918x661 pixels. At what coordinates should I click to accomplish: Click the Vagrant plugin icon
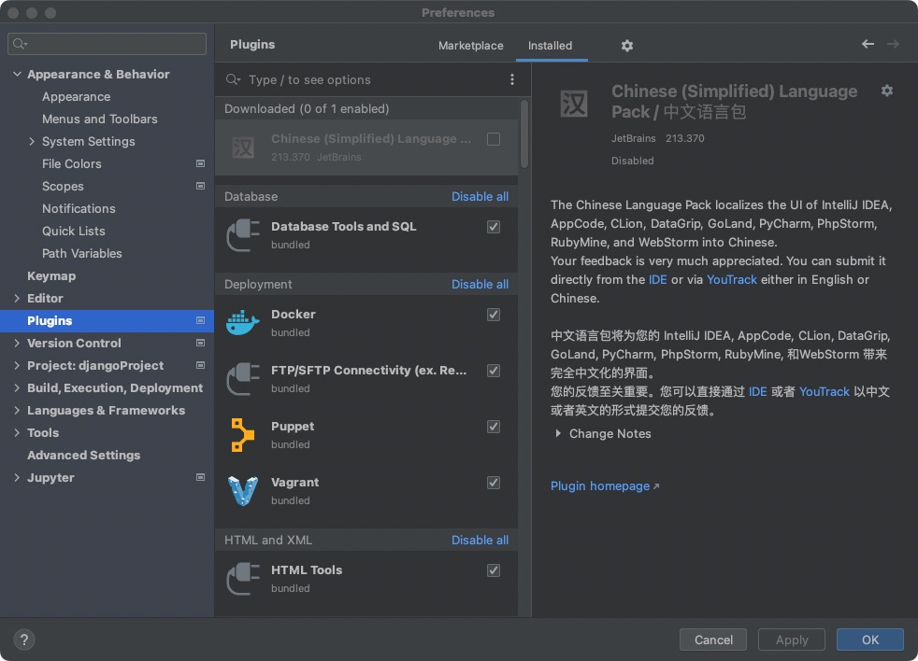[x=242, y=491]
